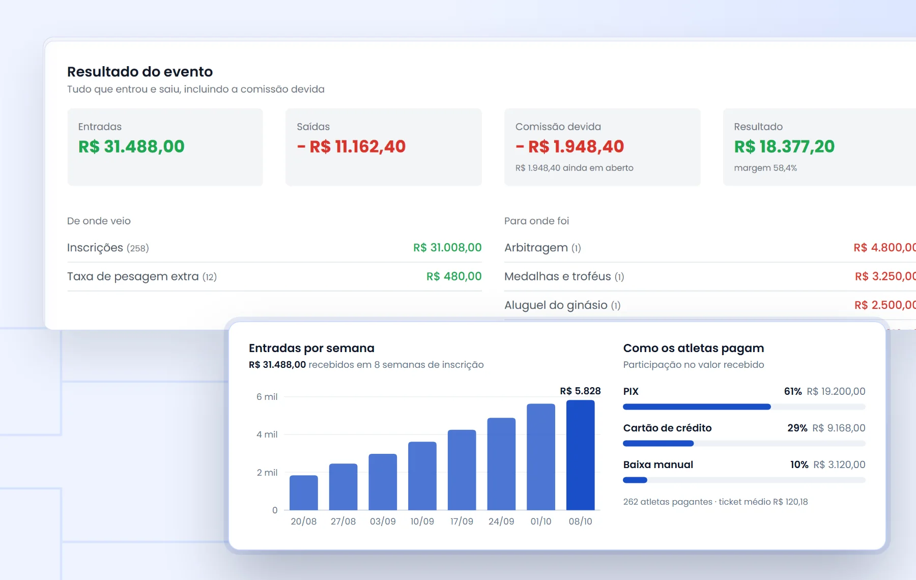Click the Cartão de crédito progress bar
This screenshot has height=580, width=916.
tap(744, 444)
